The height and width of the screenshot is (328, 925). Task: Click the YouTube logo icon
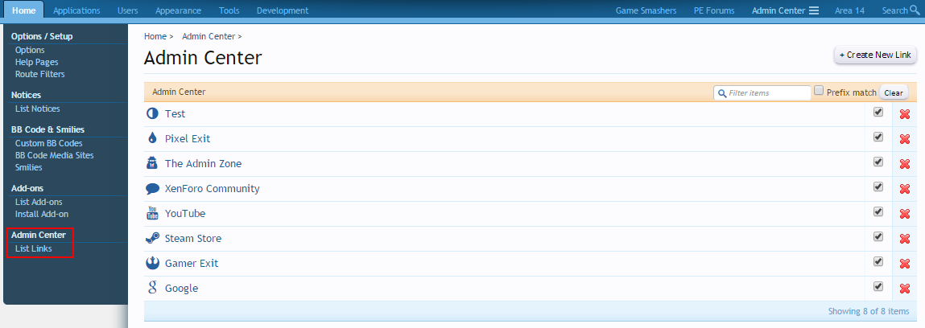point(152,213)
